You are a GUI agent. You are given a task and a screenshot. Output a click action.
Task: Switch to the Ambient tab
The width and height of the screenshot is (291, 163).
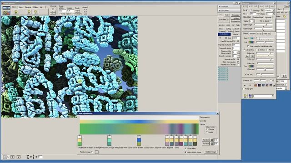tap(252, 34)
